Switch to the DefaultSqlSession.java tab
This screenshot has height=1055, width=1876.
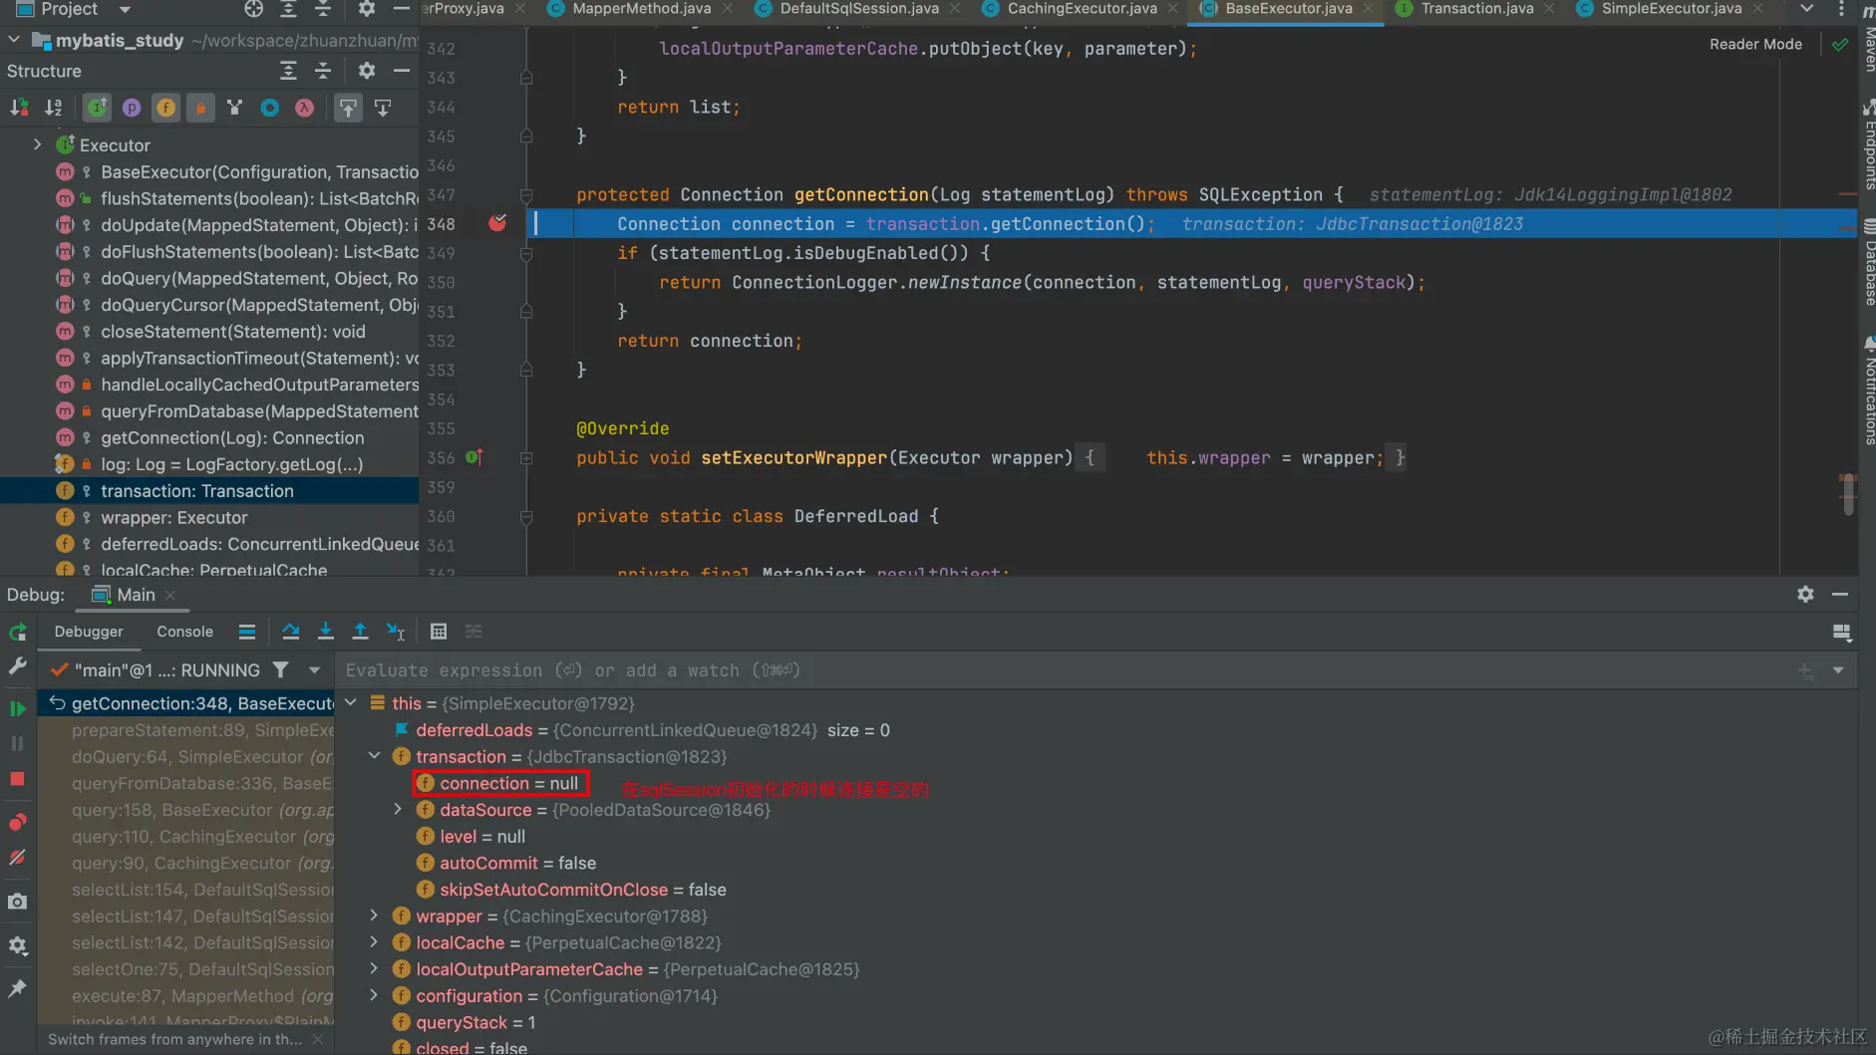click(x=859, y=9)
